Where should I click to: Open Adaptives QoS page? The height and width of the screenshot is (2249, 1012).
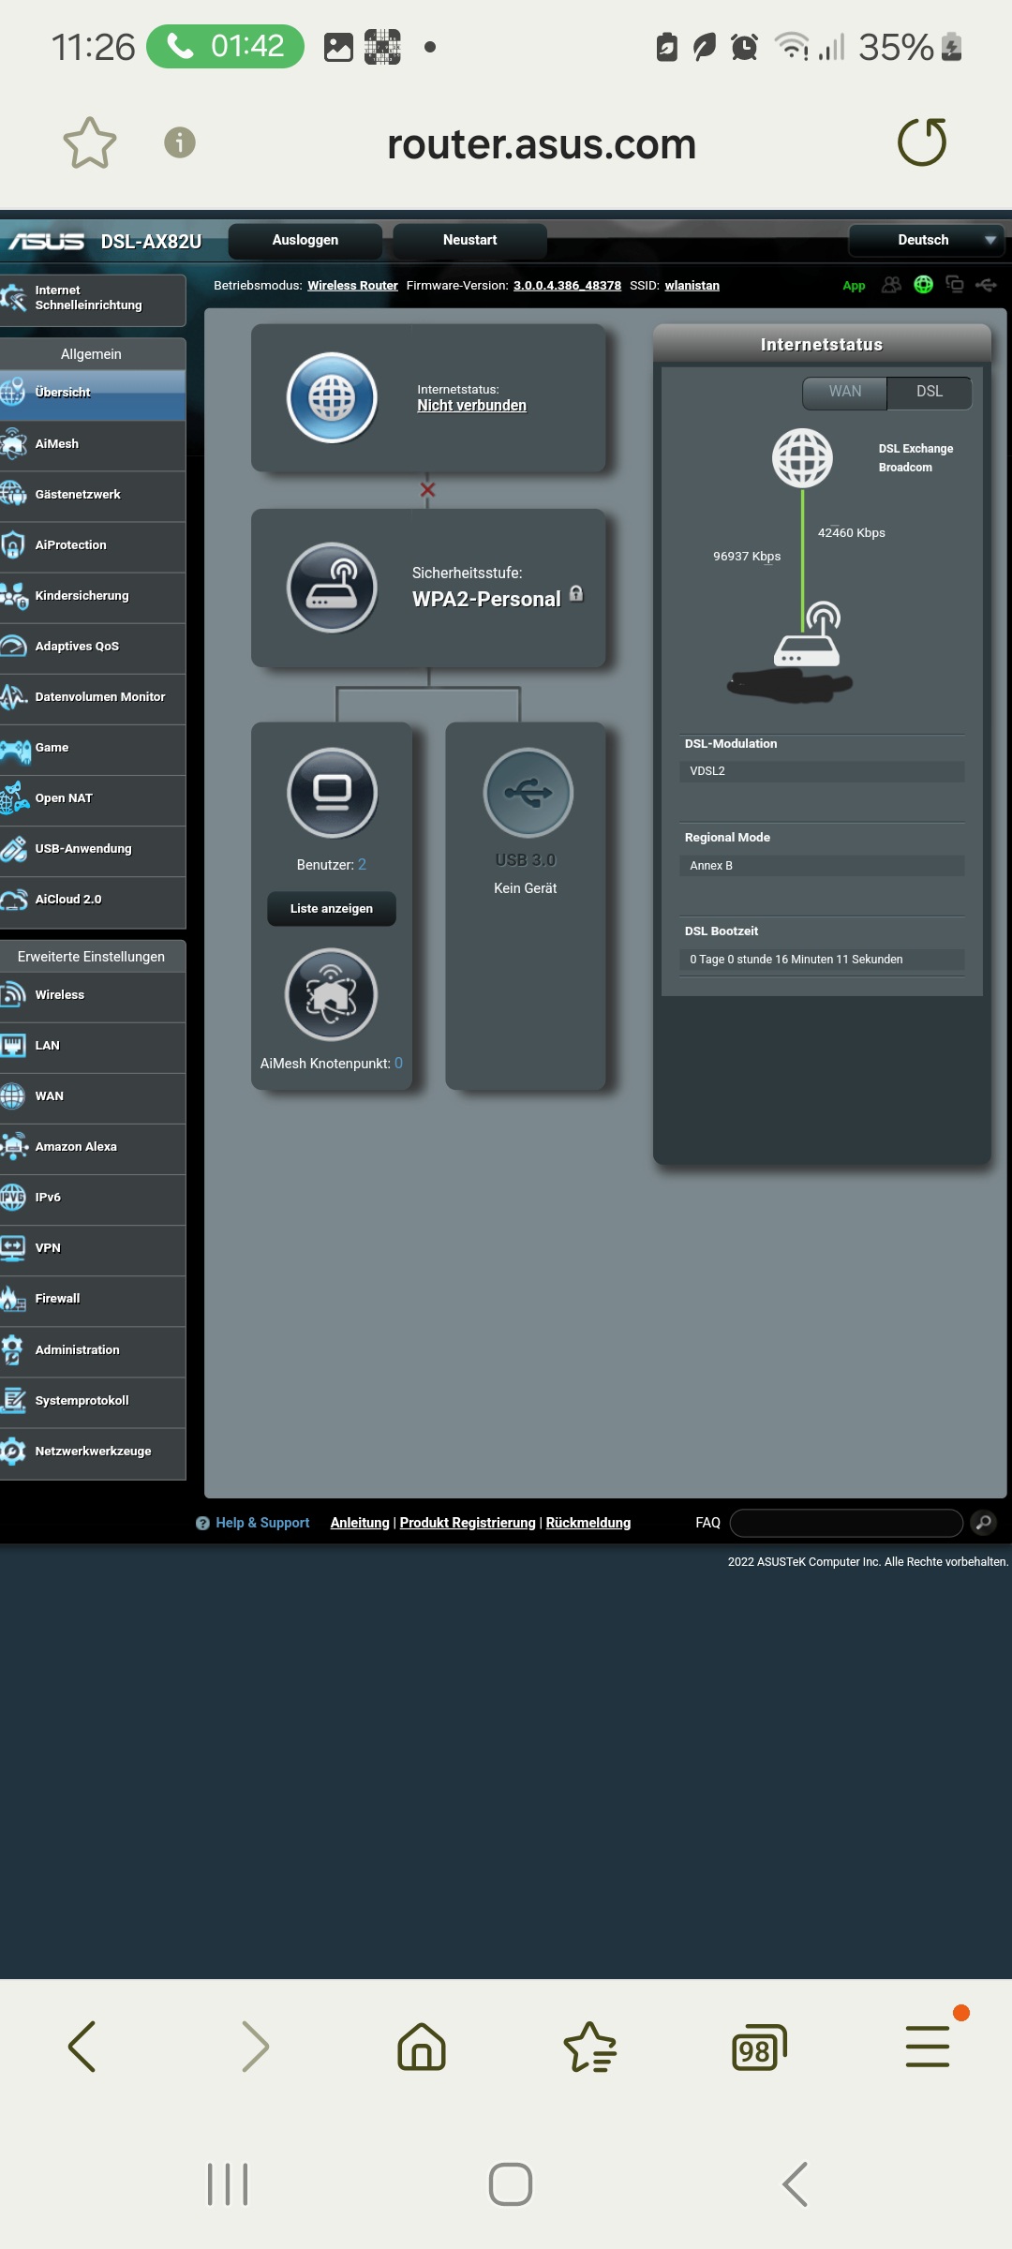(93, 647)
